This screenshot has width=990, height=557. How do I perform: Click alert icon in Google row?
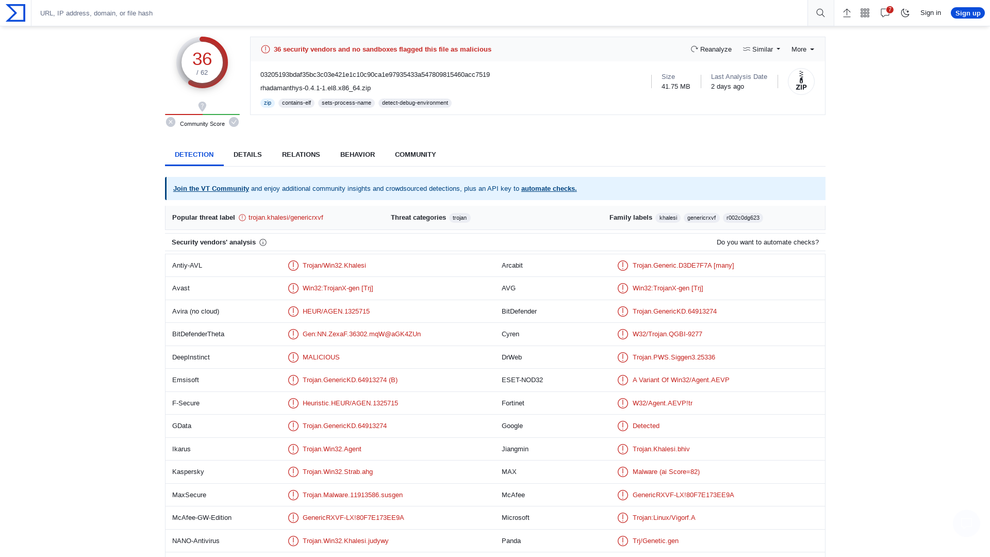(x=623, y=426)
